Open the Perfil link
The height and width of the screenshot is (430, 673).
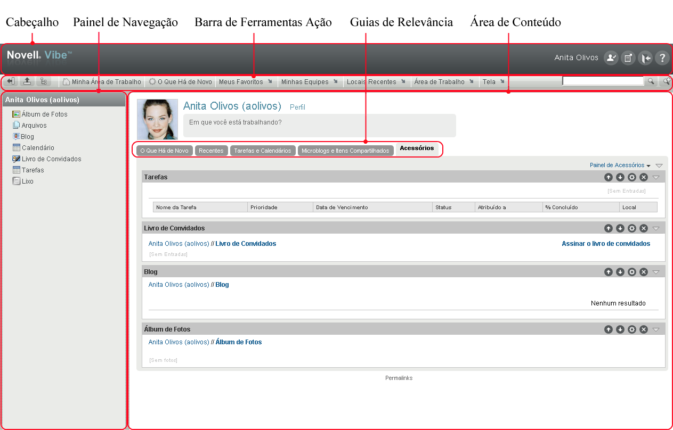(297, 107)
